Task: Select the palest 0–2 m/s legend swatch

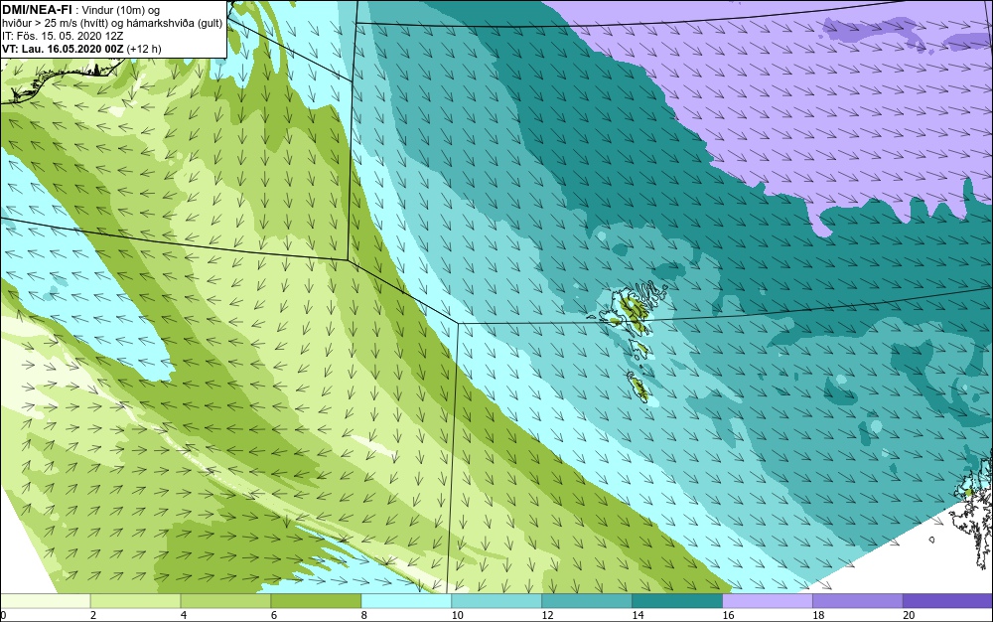Action: 46,600
